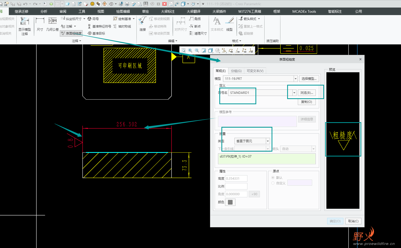Open the MCADEx Tools ribbon tab
The image size is (401, 248).
tap(304, 11)
